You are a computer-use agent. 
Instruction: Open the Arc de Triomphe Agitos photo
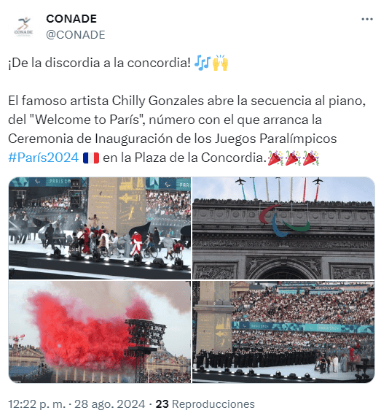(283, 228)
